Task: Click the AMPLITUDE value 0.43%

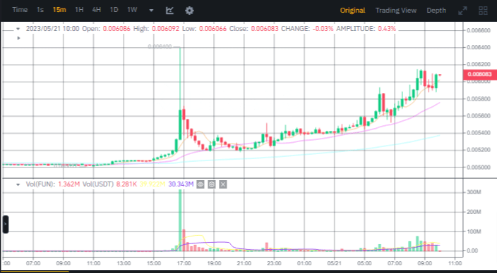Action: [x=387, y=29]
